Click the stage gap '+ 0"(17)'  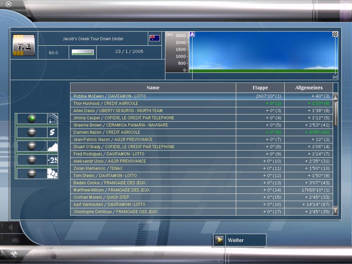pyautogui.click(x=272, y=211)
